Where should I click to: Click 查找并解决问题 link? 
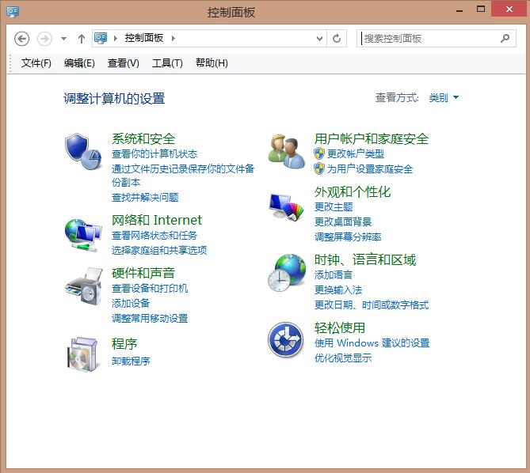(145, 198)
